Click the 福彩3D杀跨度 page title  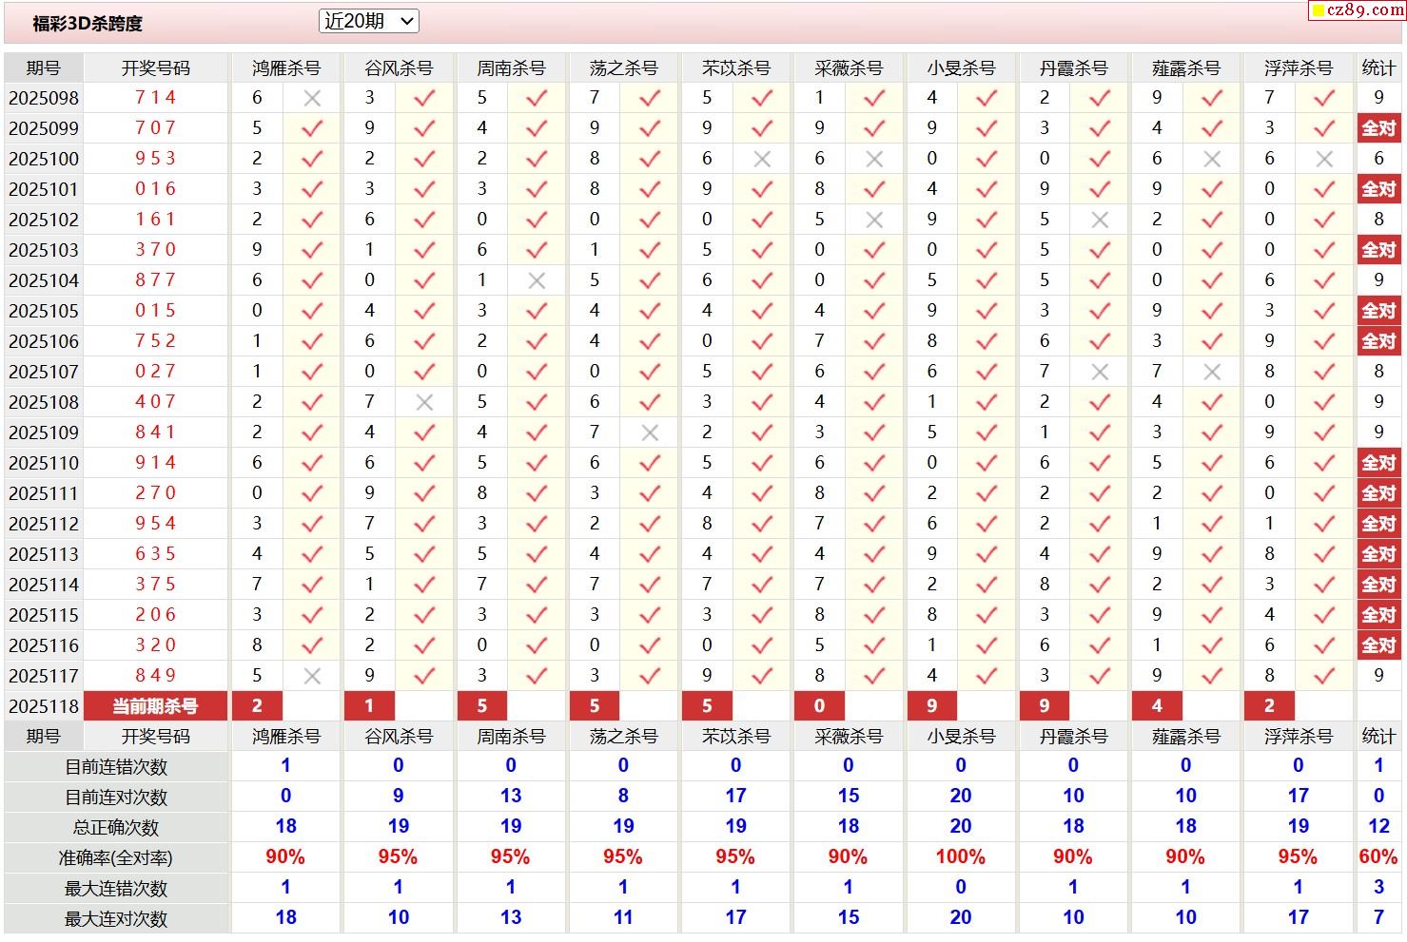click(x=88, y=24)
